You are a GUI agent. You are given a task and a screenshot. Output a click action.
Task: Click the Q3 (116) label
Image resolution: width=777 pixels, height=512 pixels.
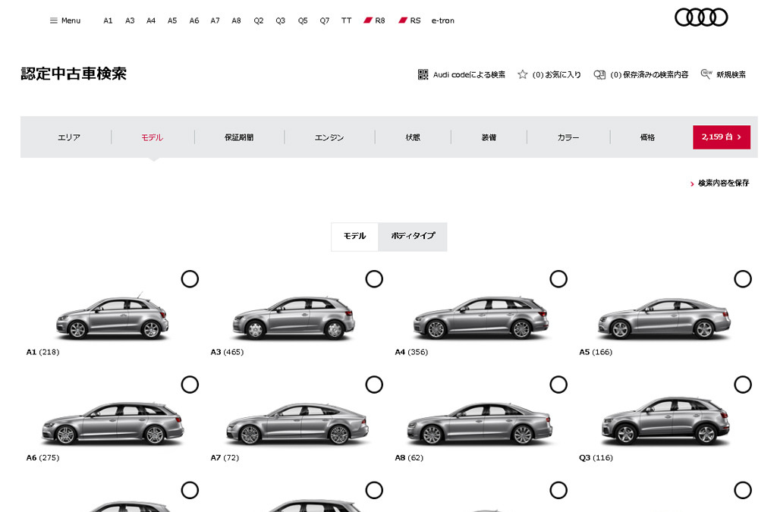pyautogui.click(x=596, y=457)
